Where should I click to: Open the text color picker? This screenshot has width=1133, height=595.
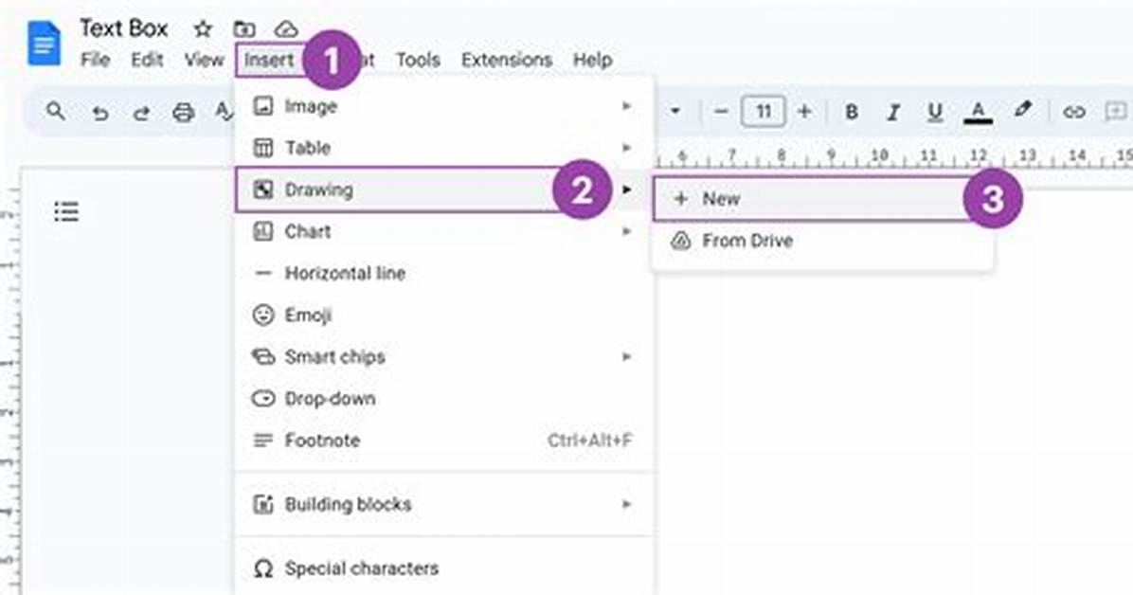[x=978, y=112]
